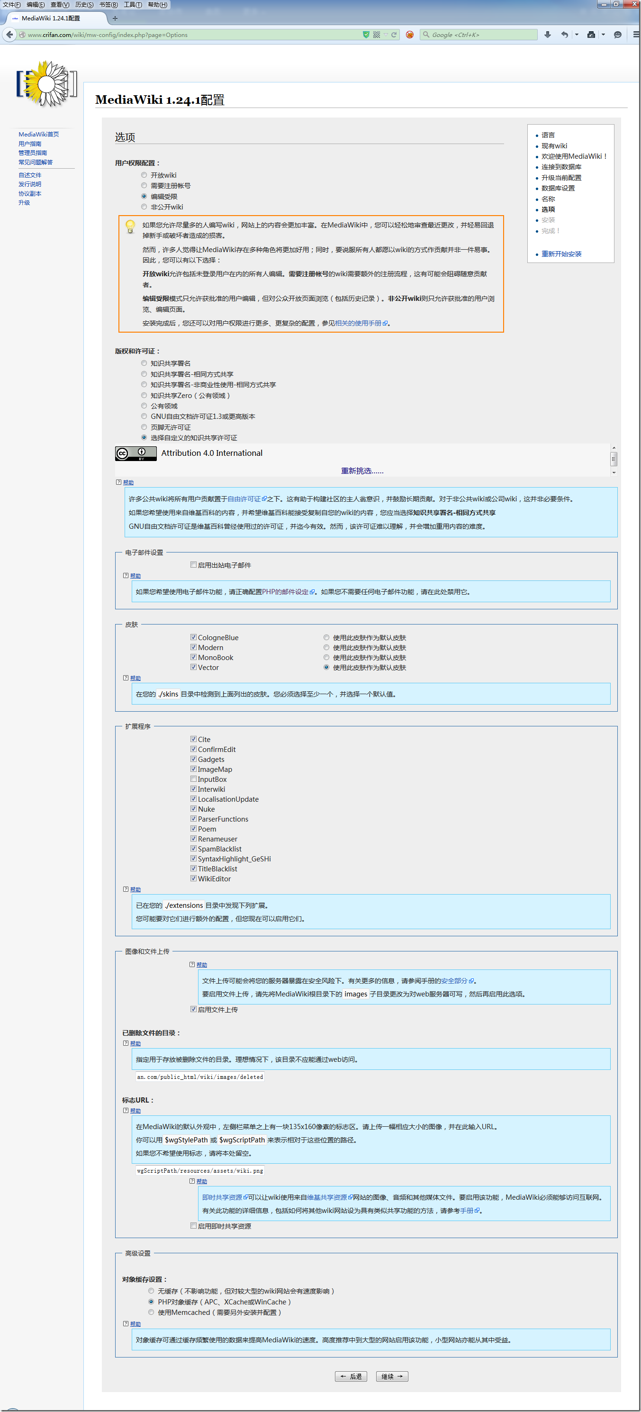Viewport: 641px width, 1412px height.
Task: Click the screenshot tool toolbar icon
Action: pos(591,35)
